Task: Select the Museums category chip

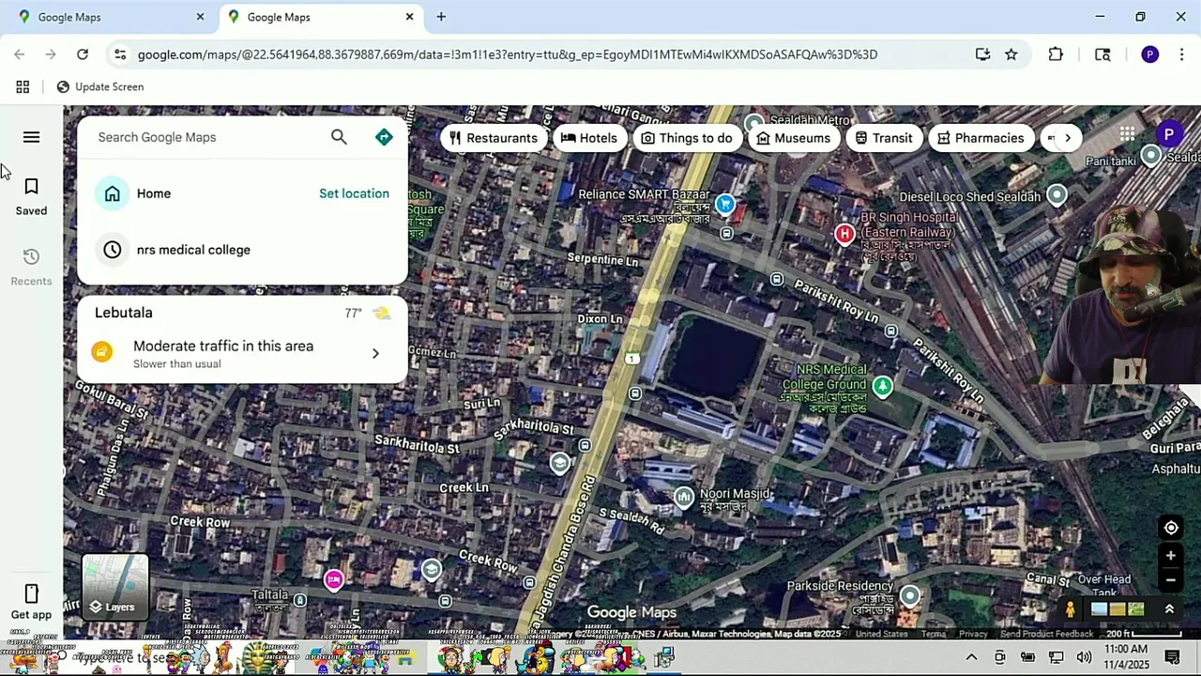Action: click(793, 138)
